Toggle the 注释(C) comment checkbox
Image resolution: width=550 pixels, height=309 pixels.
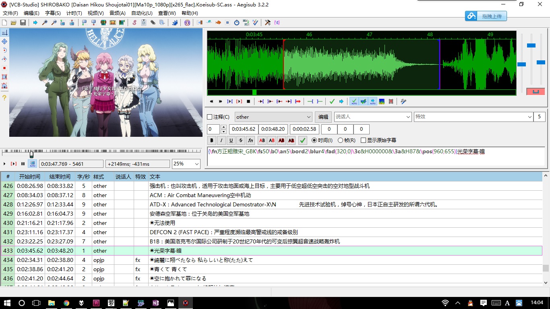click(209, 117)
